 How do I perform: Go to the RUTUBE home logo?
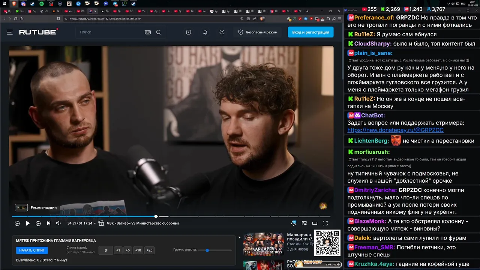pos(38,32)
